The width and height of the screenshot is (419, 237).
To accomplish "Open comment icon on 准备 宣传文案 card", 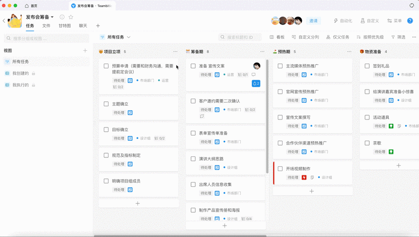I will tap(254, 75).
